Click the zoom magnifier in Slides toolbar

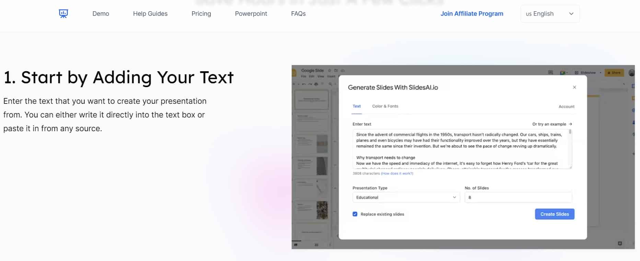click(x=330, y=84)
